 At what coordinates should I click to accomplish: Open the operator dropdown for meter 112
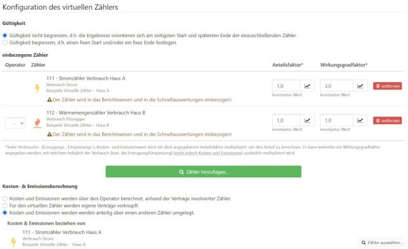pyautogui.click(x=15, y=123)
